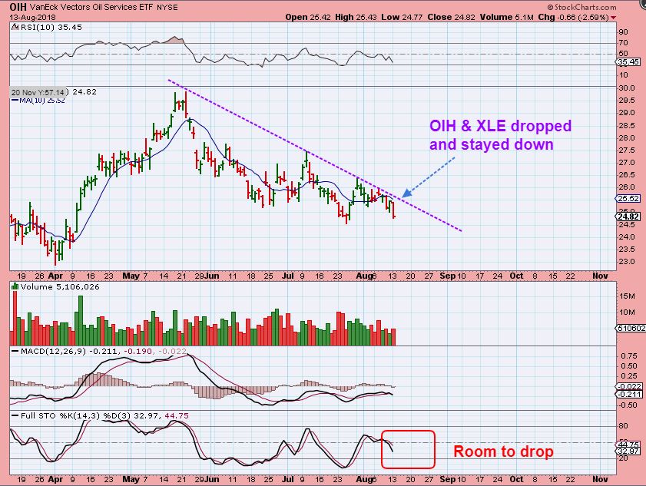Click the MACD legend line marker
This screenshot has width=646, height=486.
(x=15, y=352)
